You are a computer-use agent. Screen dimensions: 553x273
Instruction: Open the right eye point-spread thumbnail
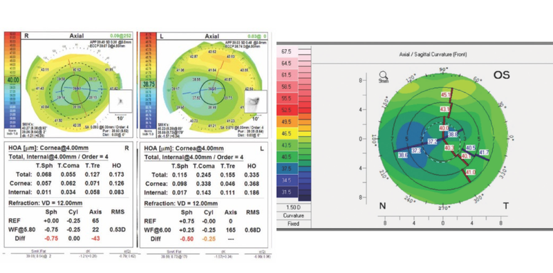tap(121, 101)
